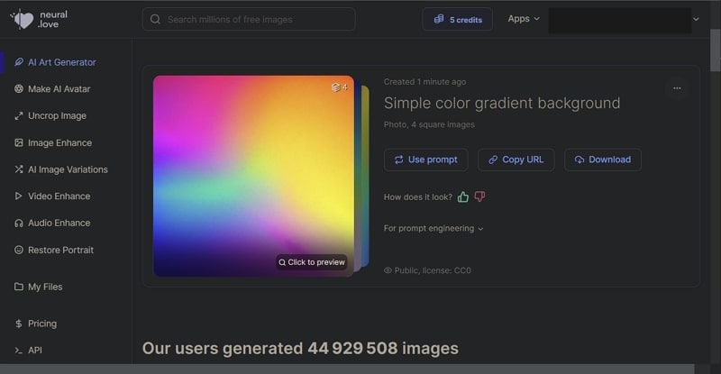Image resolution: width=721 pixels, height=374 pixels.
Task: Download the generated gradient images
Action: click(602, 160)
